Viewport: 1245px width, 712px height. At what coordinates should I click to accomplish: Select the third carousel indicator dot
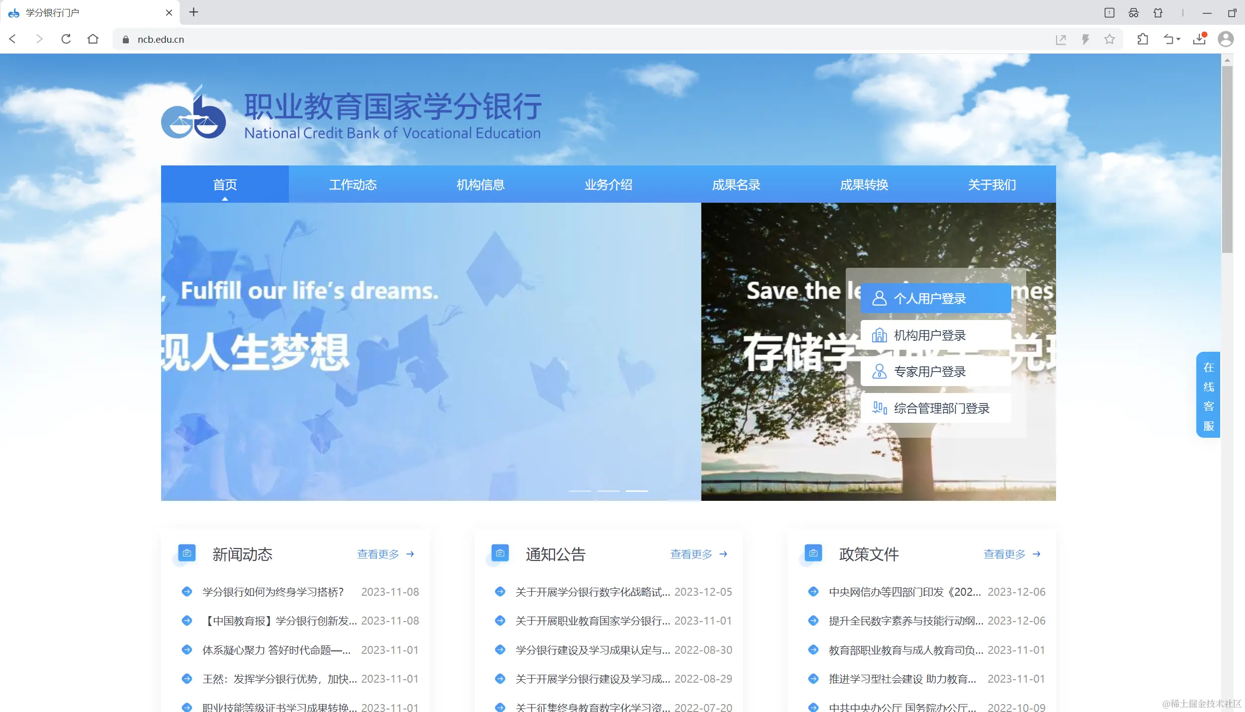637,490
